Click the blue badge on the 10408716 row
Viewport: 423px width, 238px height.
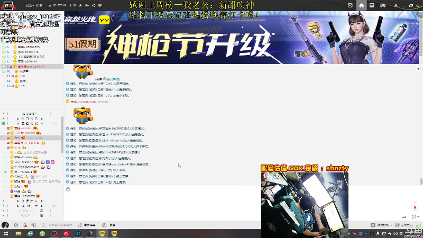[48, 162]
